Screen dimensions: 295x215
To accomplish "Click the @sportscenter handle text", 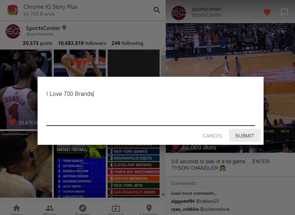I will [x=40, y=34].
